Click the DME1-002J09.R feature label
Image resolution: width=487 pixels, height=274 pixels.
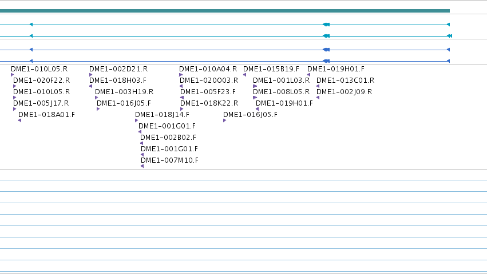[x=344, y=92]
